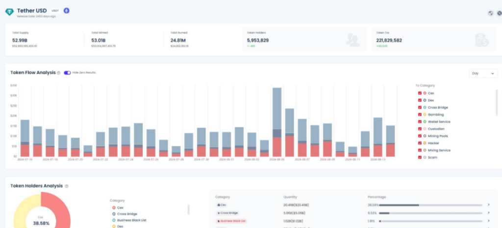Uncheck the Cex category checkbox
The height and width of the screenshot is (228, 502).
[420, 93]
